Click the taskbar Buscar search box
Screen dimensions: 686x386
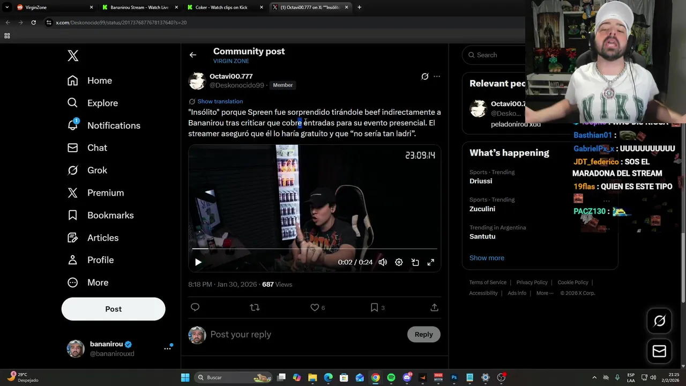coord(234,377)
